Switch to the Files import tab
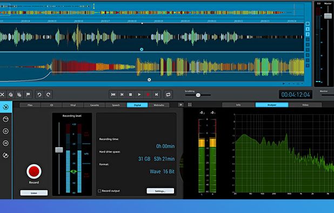 (30, 105)
